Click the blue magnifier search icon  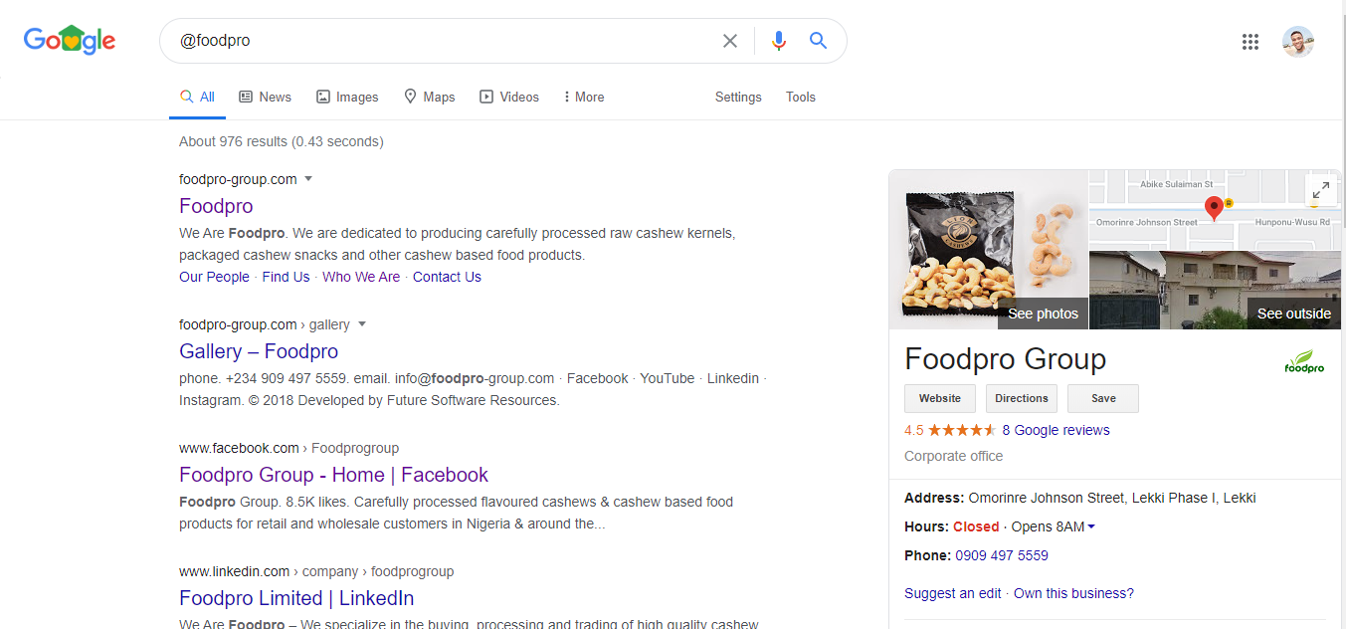pyautogui.click(x=818, y=41)
